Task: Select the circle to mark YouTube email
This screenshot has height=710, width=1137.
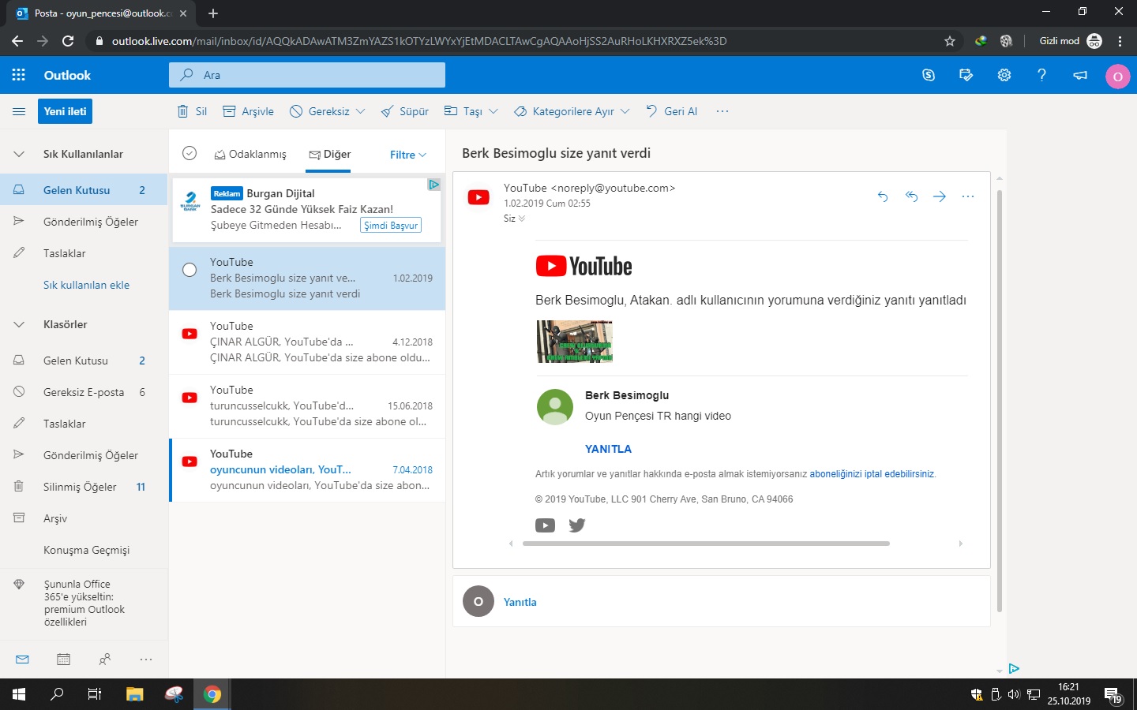Action: (x=189, y=270)
